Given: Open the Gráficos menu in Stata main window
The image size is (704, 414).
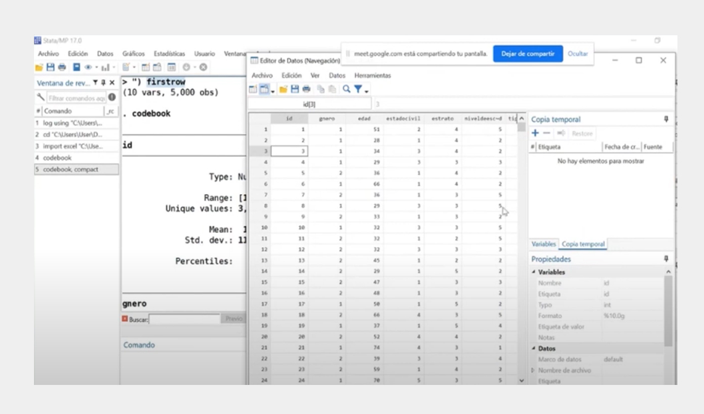Looking at the screenshot, I should tap(133, 53).
